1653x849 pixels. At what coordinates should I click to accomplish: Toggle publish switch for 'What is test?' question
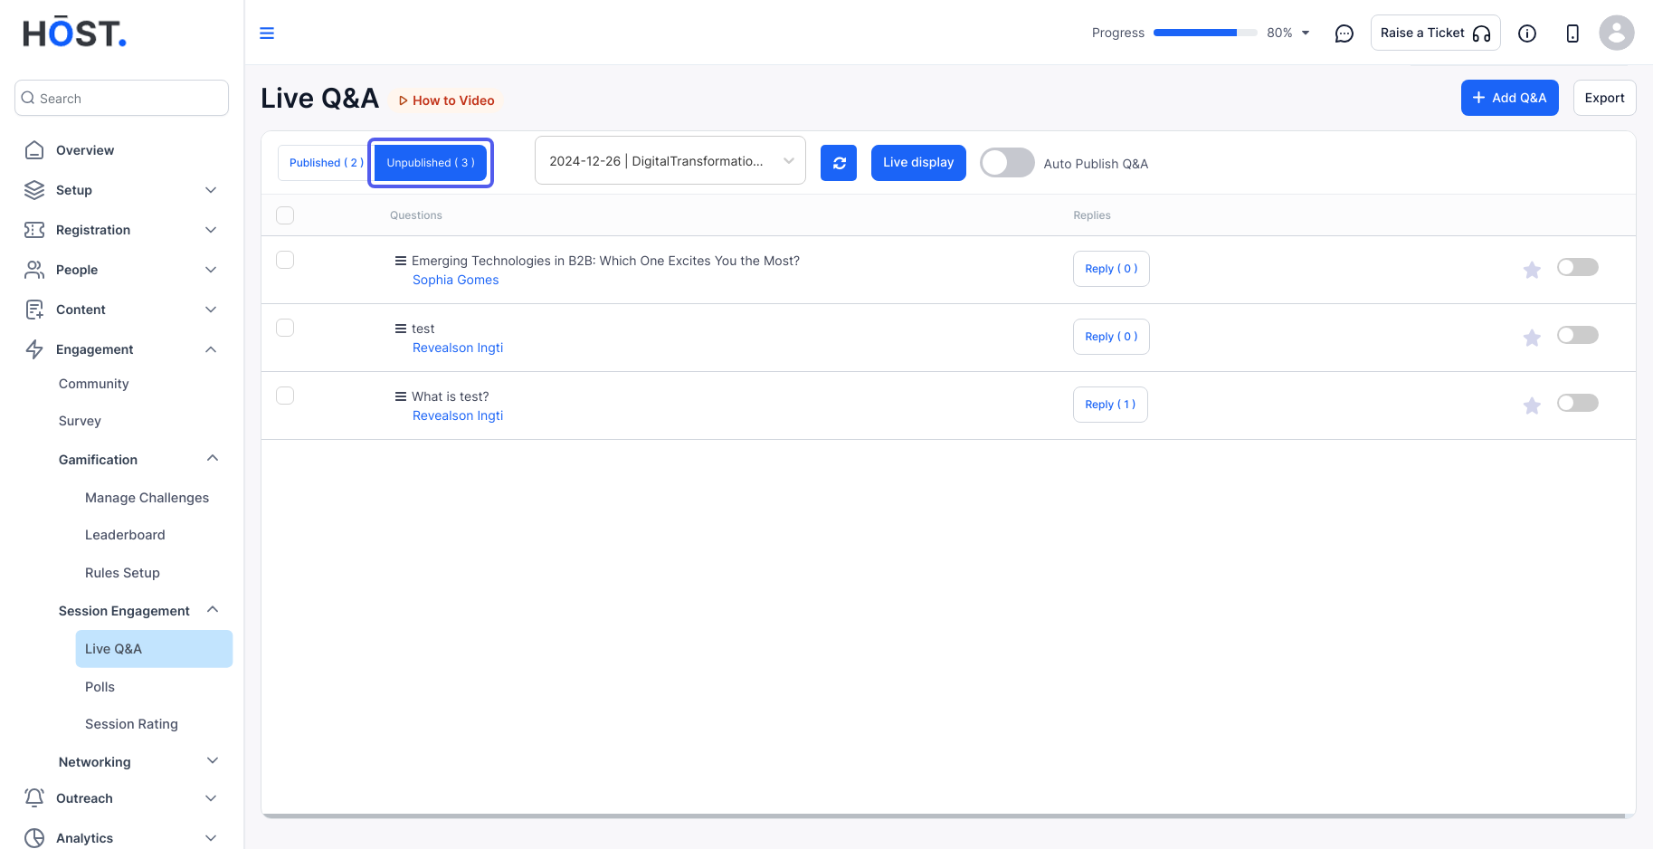coord(1578,403)
